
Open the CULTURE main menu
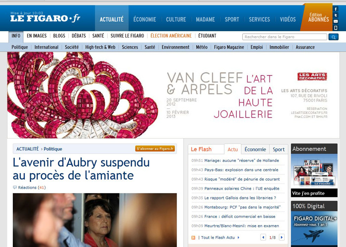(x=176, y=19)
